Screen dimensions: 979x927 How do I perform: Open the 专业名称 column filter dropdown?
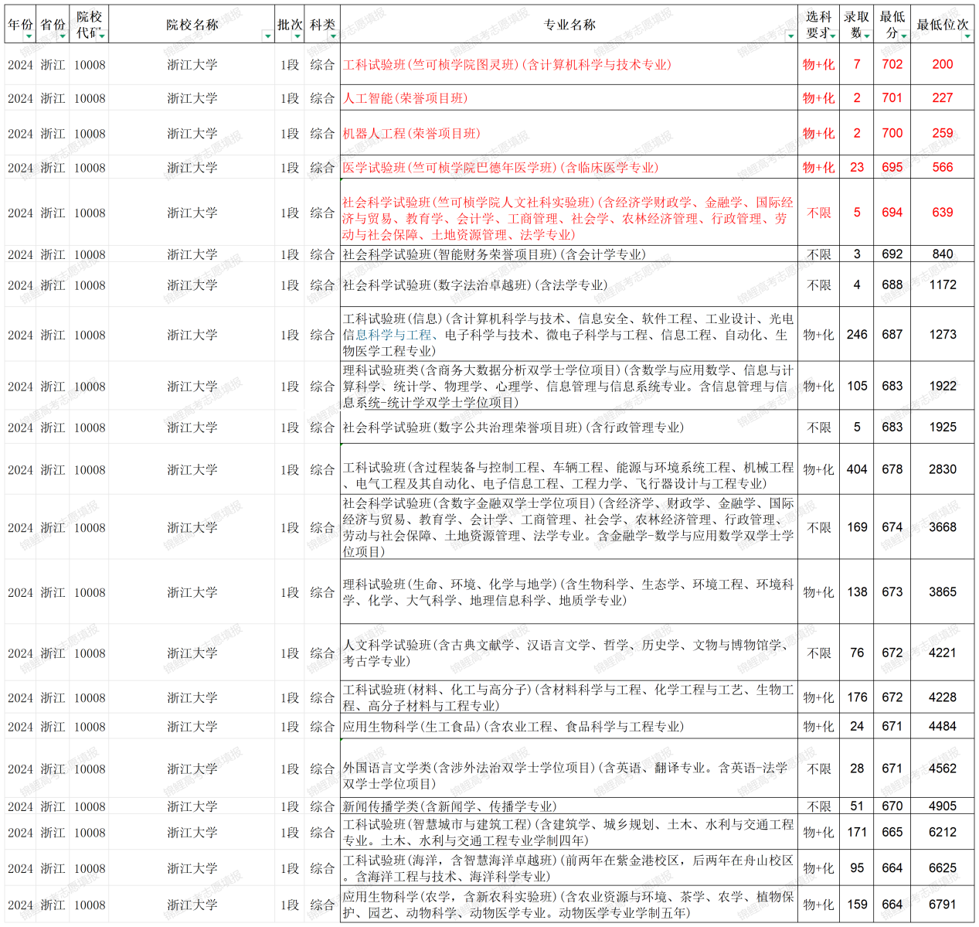click(790, 36)
